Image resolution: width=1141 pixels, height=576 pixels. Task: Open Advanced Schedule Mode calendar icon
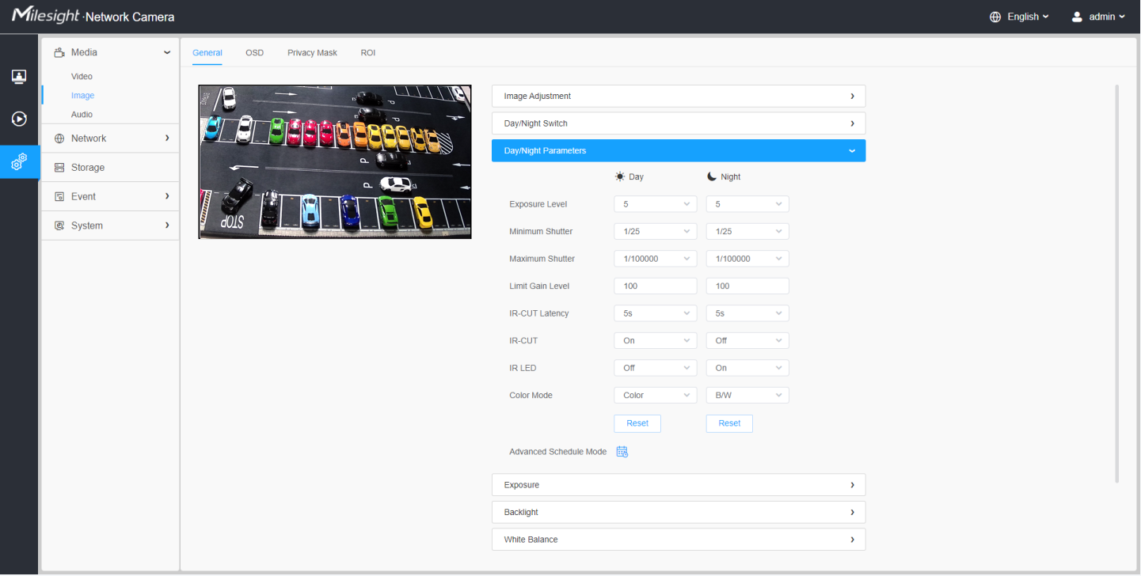click(622, 452)
